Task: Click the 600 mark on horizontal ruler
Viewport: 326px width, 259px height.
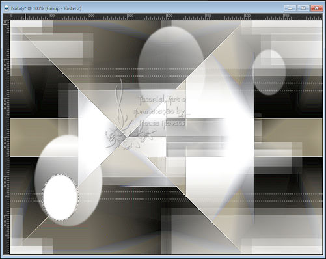Action: coord(247,16)
